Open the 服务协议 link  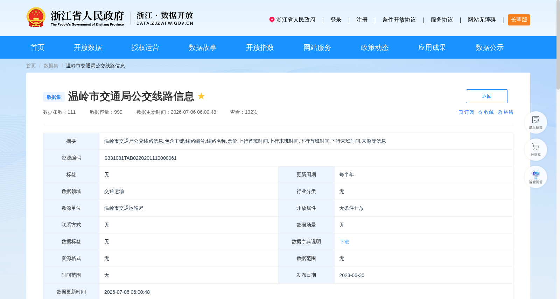pos(442,20)
